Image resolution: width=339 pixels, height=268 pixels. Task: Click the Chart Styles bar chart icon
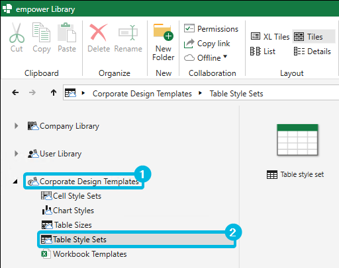pyautogui.click(x=47, y=210)
